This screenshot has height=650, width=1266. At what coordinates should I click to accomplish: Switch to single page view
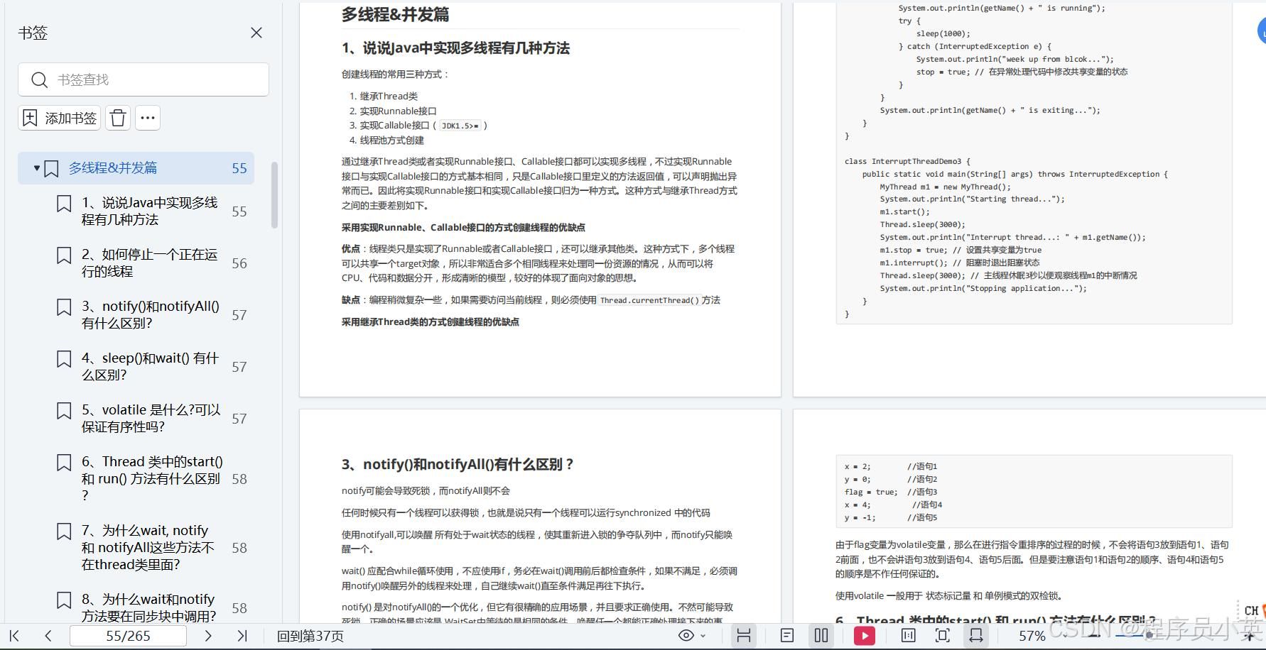[x=787, y=636]
